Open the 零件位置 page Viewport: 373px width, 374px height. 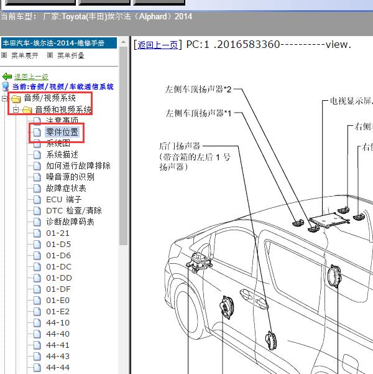pyautogui.click(x=62, y=132)
